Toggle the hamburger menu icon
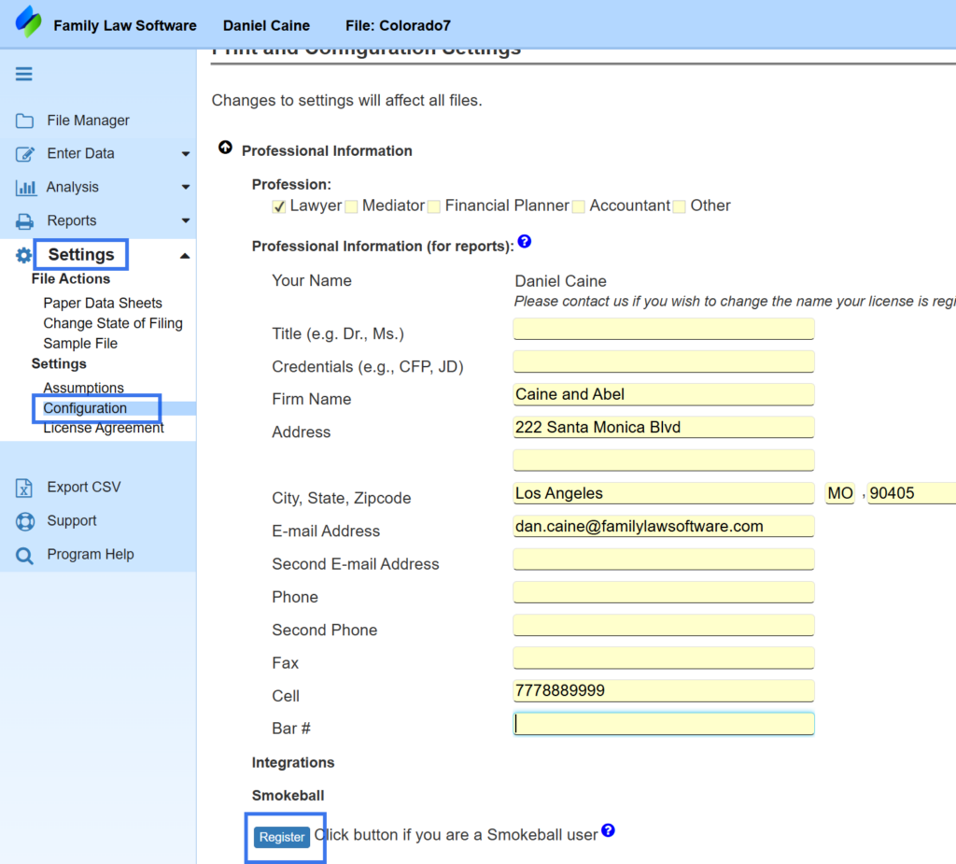Image resolution: width=956 pixels, height=864 pixels. pyautogui.click(x=24, y=75)
